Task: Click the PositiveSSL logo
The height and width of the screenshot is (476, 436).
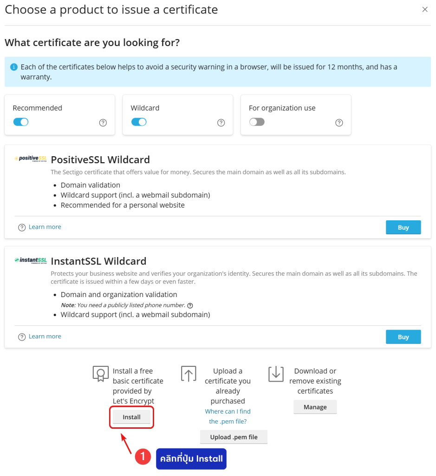Action: [31, 159]
